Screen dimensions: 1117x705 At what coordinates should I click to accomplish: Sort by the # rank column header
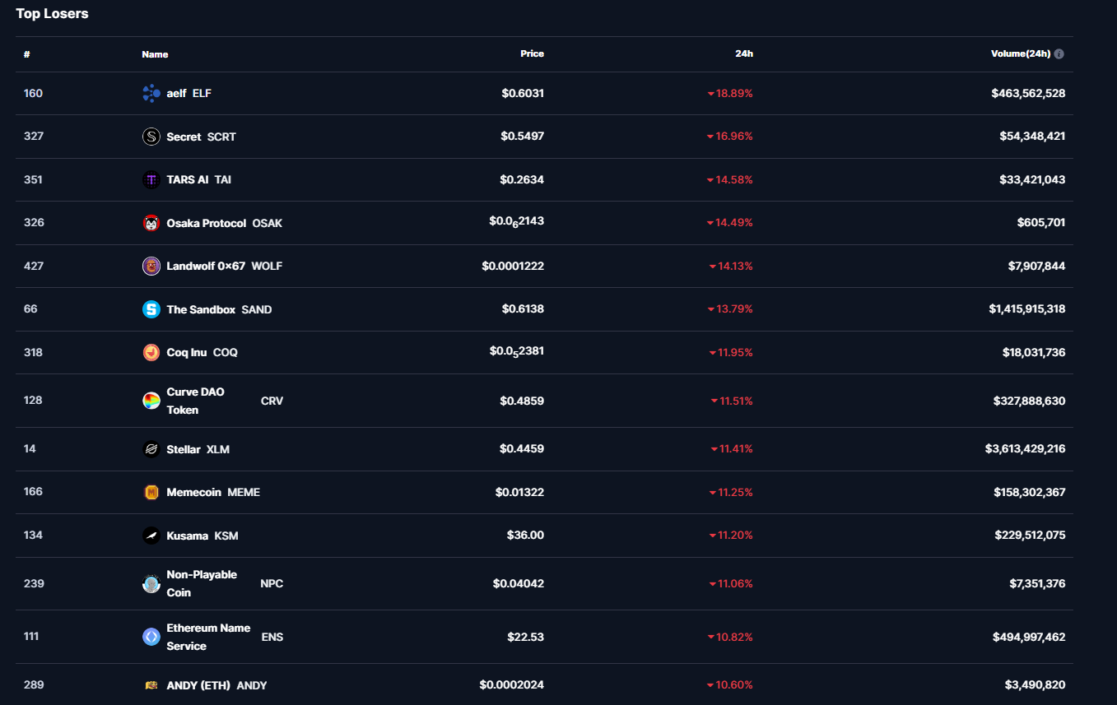coord(27,54)
